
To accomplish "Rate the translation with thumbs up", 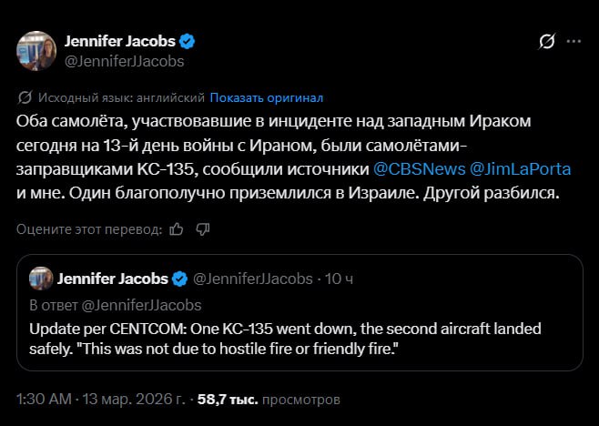I will pos(177,228).
